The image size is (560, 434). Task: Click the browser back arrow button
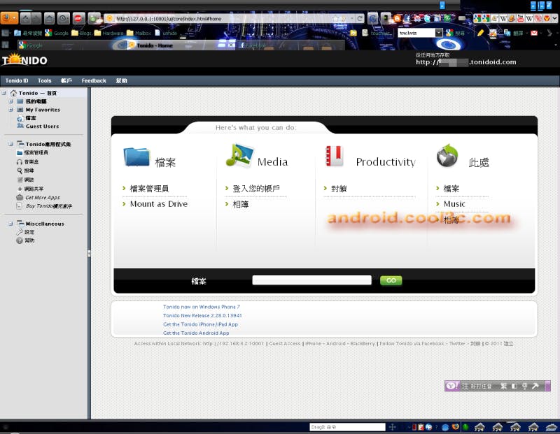point(25,18)
